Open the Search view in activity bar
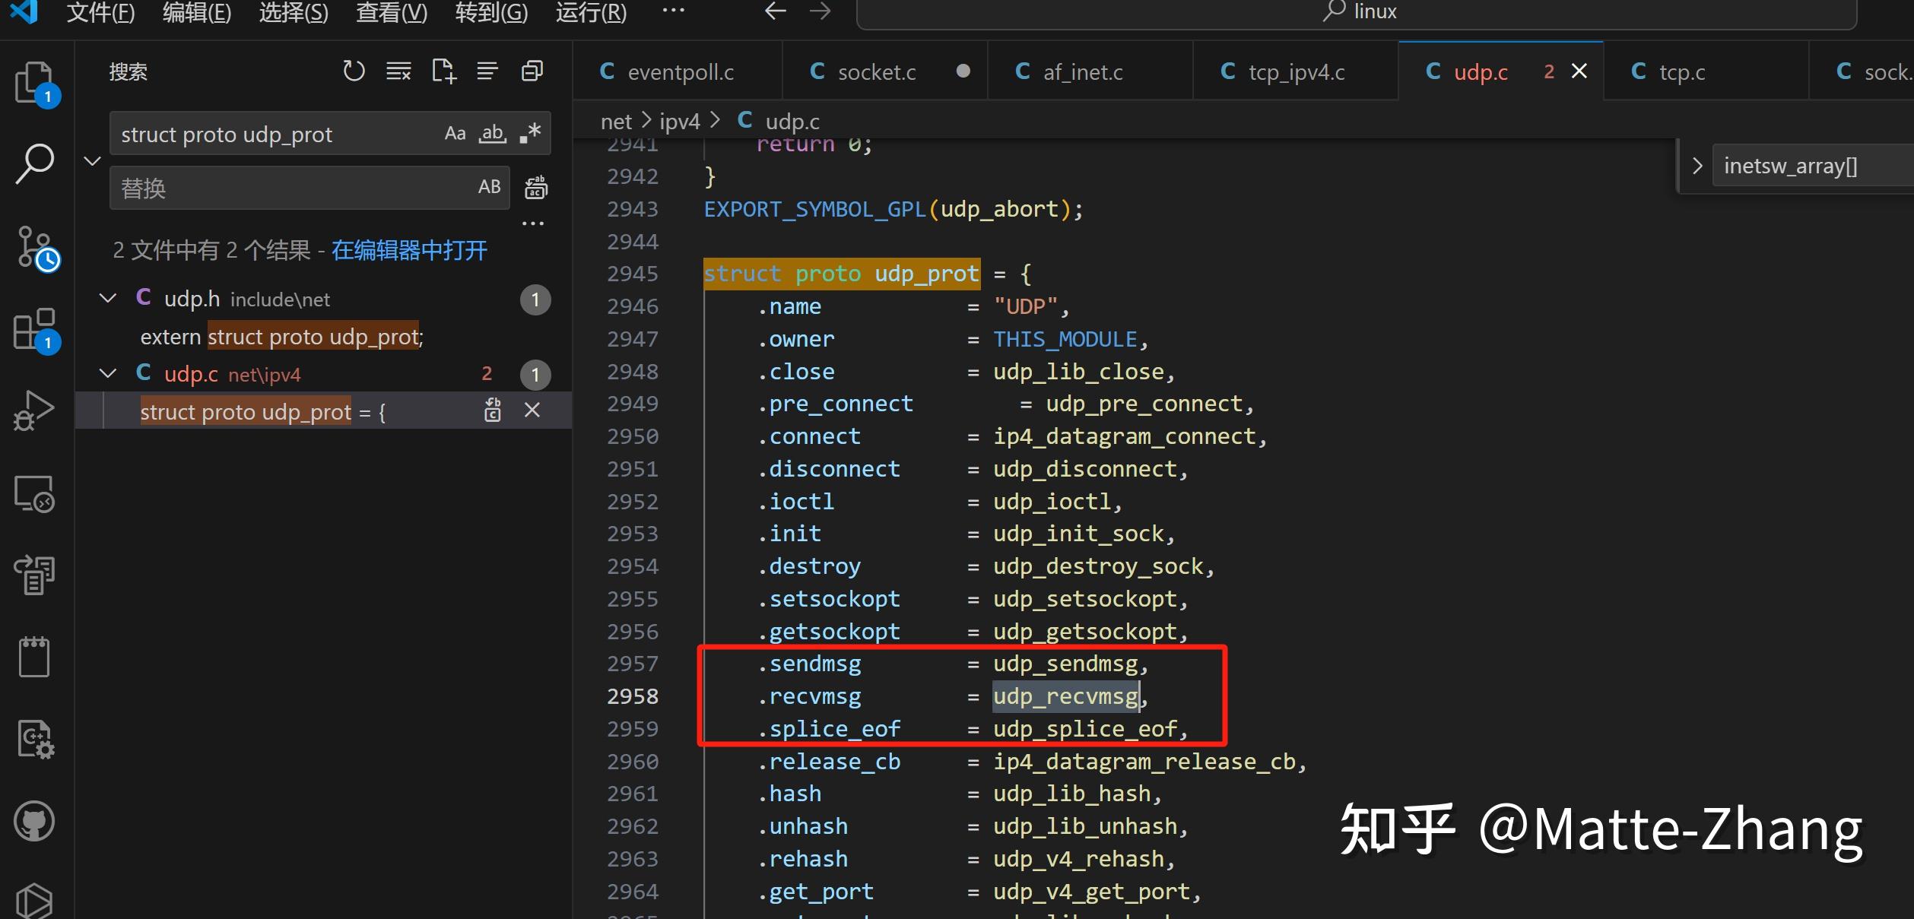This screenshot has height=919, width=1914. point(35,163)
